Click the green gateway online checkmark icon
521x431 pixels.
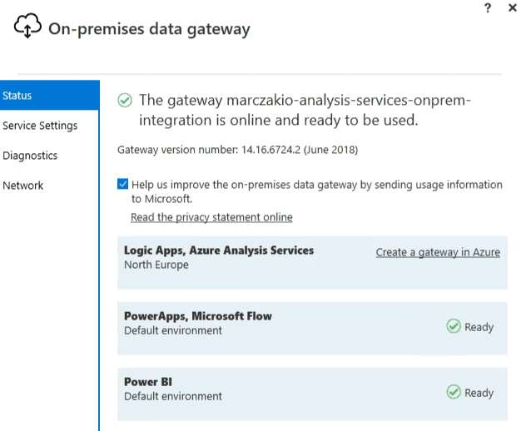(x=124, y=101)
